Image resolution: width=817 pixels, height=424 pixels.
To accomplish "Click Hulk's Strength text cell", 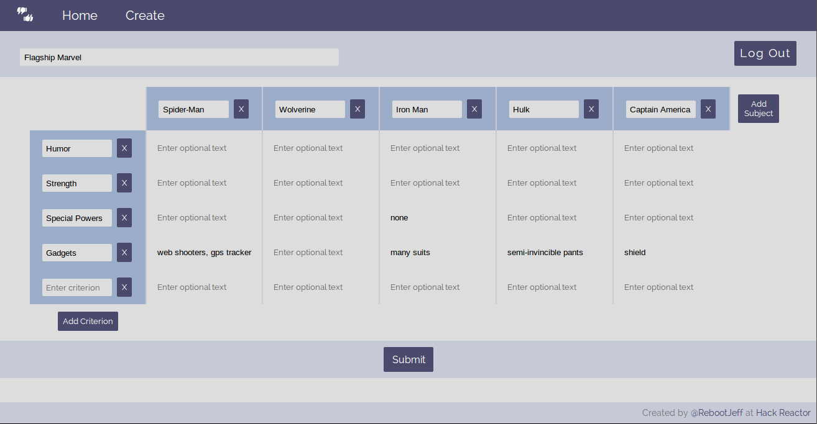I will (555, 183).
